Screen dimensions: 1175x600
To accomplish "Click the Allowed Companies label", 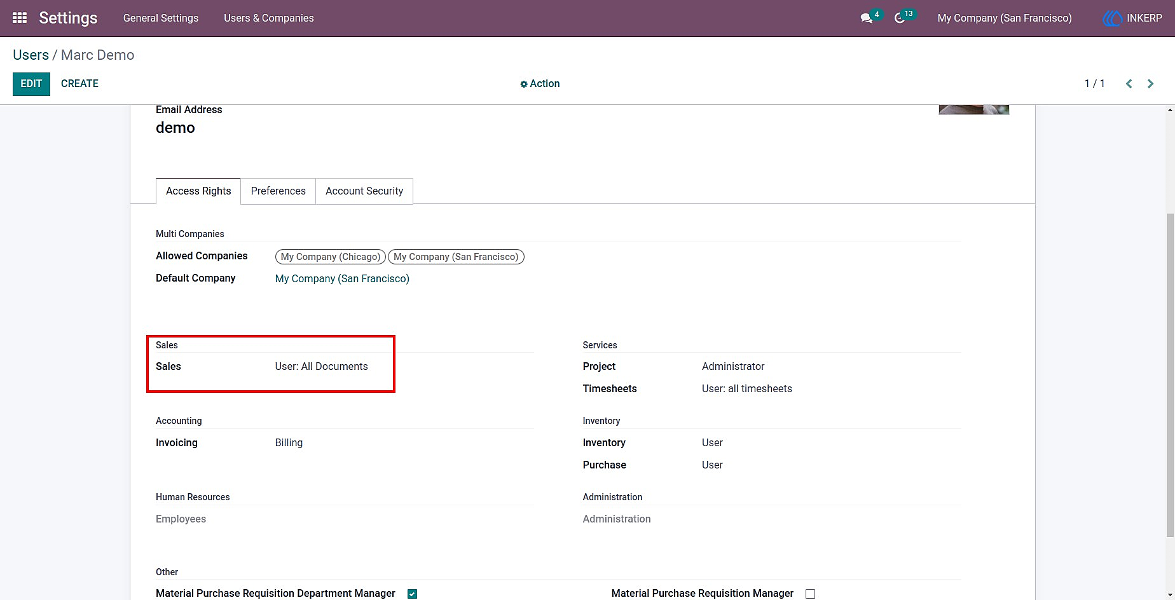I will click(202, 256).
